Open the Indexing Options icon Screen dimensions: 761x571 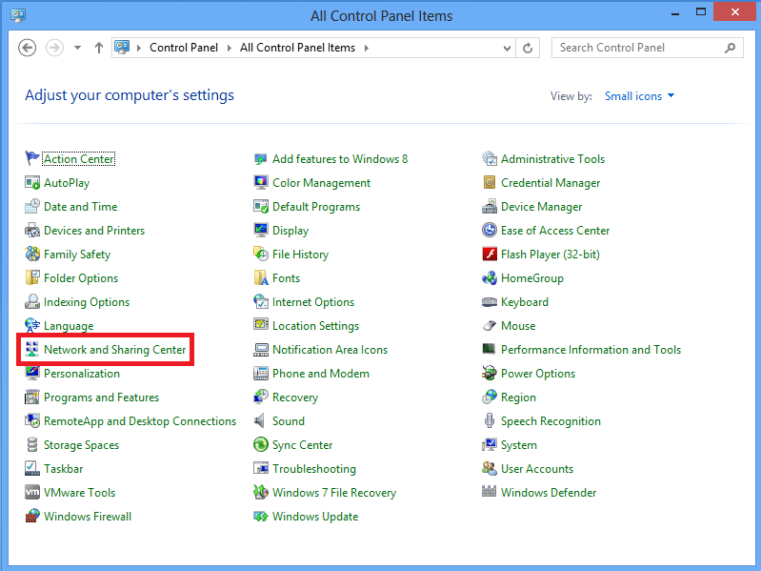(x=32, y=301)
